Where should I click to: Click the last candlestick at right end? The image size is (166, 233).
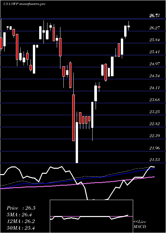coord(129,26)
